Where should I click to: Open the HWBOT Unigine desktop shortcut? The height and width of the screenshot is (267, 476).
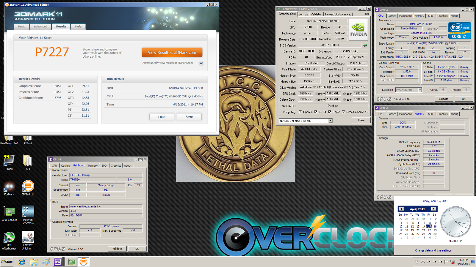[x=28, y=241]
